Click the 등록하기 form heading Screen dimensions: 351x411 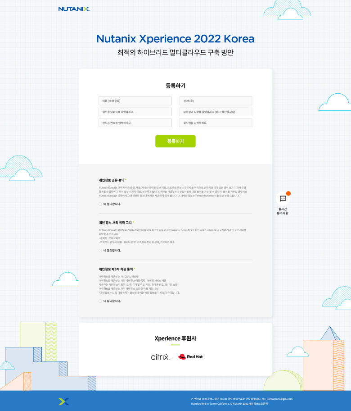point(175,86)
